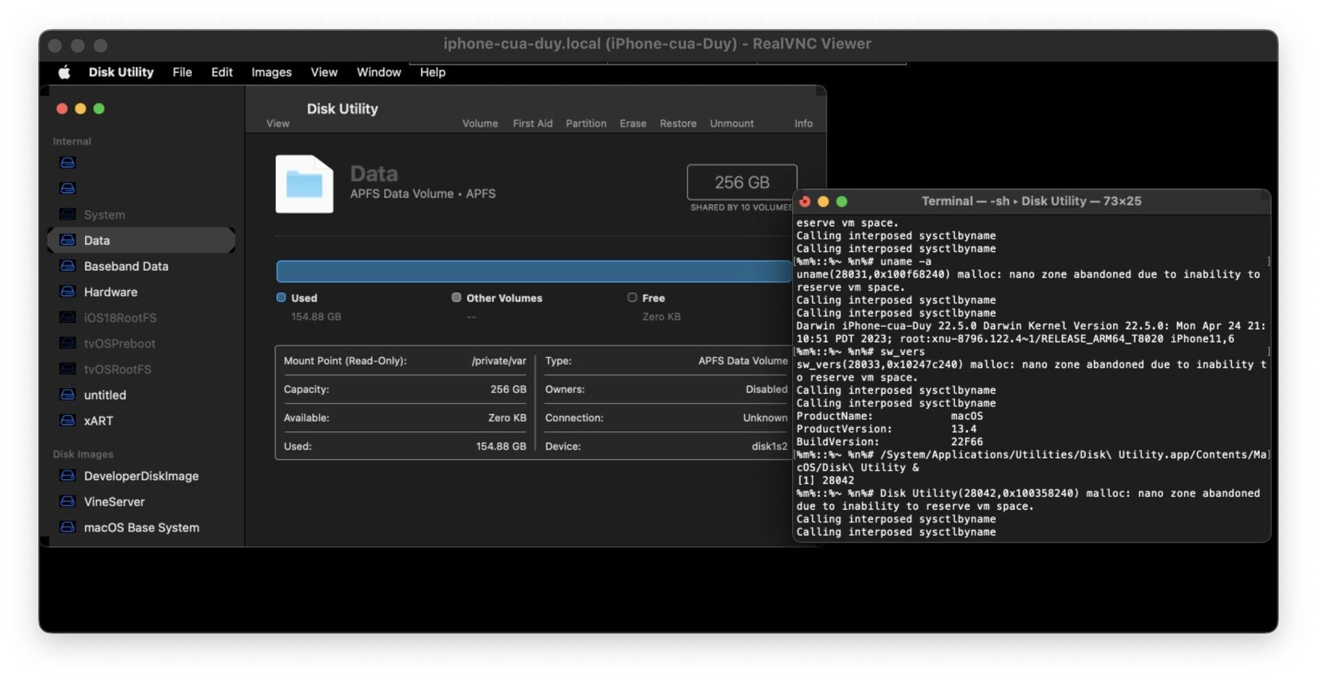Collapse the Disk Images section

click(x=83, y=453)
